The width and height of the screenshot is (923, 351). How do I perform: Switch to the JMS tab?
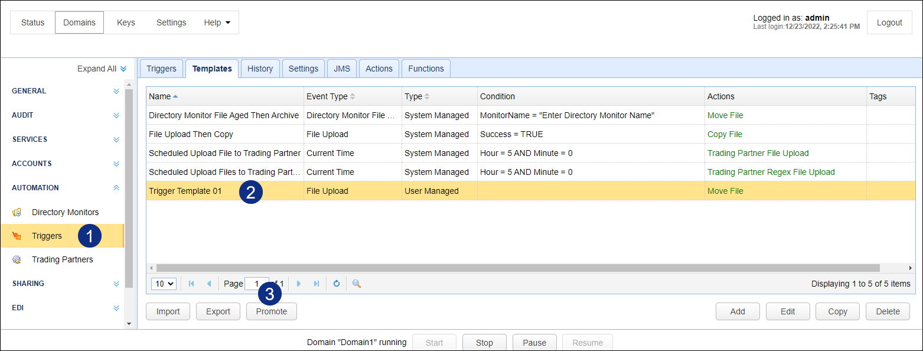click(342, 69)
